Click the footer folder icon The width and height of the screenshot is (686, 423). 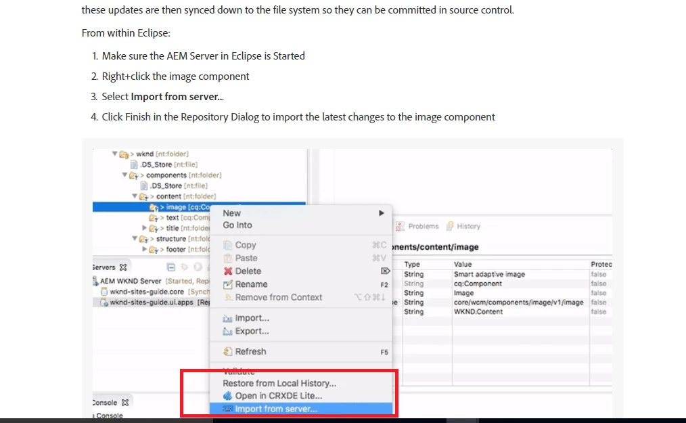(153, 250)
